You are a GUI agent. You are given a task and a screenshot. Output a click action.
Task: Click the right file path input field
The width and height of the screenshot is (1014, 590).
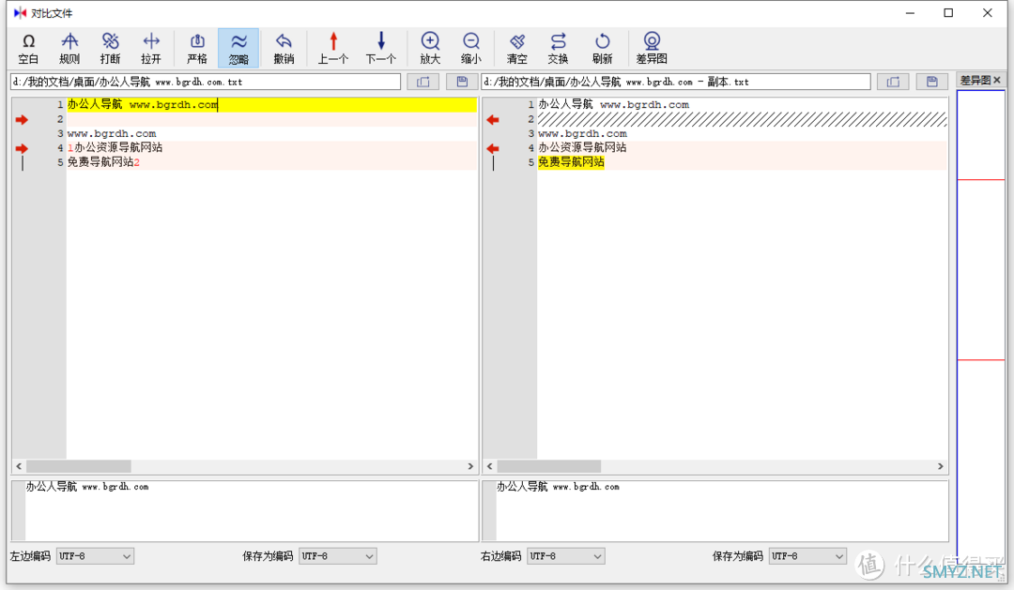tap(676, 82)
